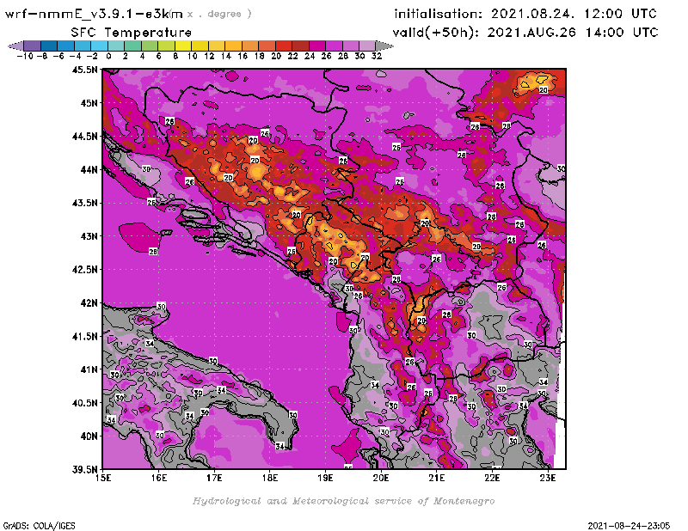Screen dimensions: 688x531
Task: Click the '44N' latitude axis label
Action: pyautogui.click(x=89, y=169)
